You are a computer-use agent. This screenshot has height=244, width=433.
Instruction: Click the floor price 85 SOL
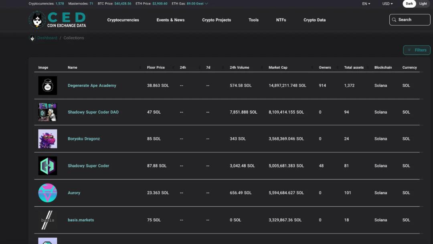154,139
